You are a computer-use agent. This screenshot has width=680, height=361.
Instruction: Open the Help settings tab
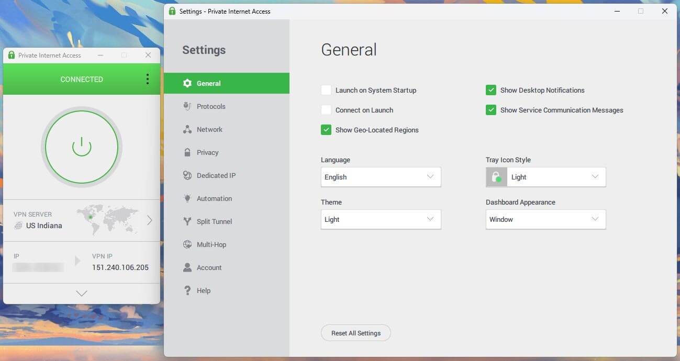(227, 290)
